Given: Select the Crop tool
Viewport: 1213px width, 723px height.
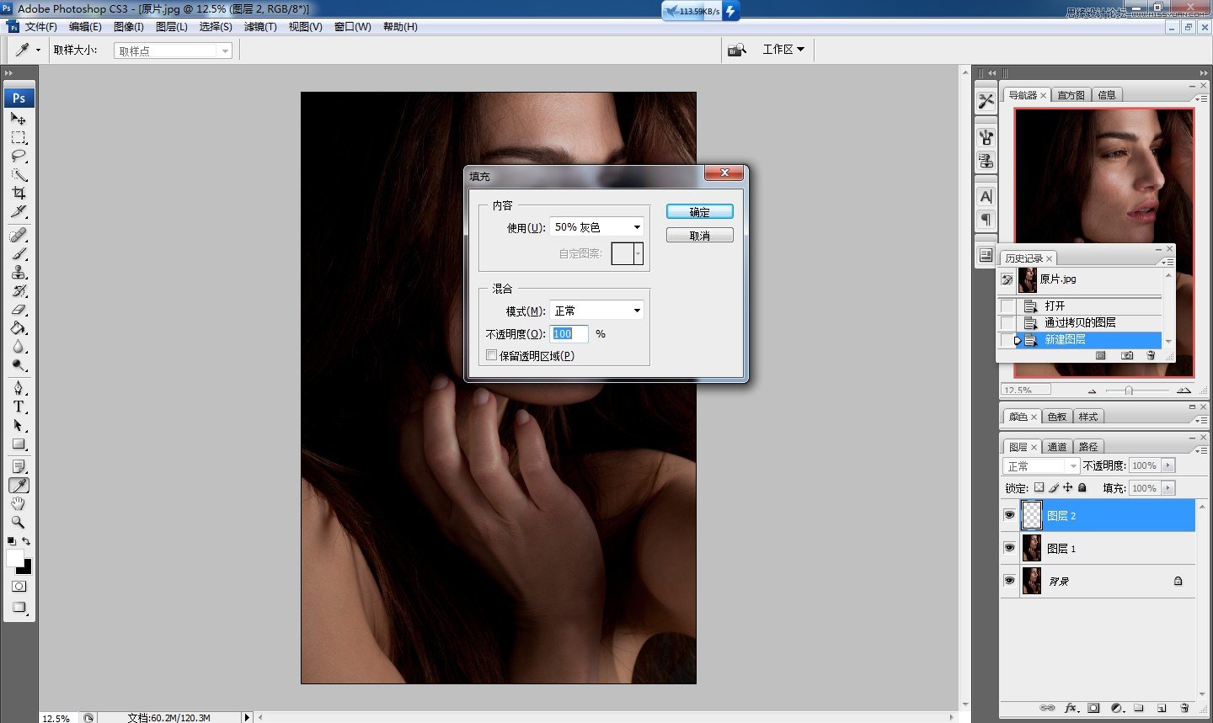Looking at the screenshot, I should point(19,193).
